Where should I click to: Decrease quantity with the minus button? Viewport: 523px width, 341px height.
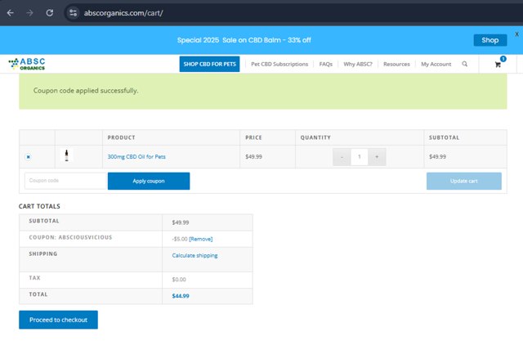click(342, 157)
